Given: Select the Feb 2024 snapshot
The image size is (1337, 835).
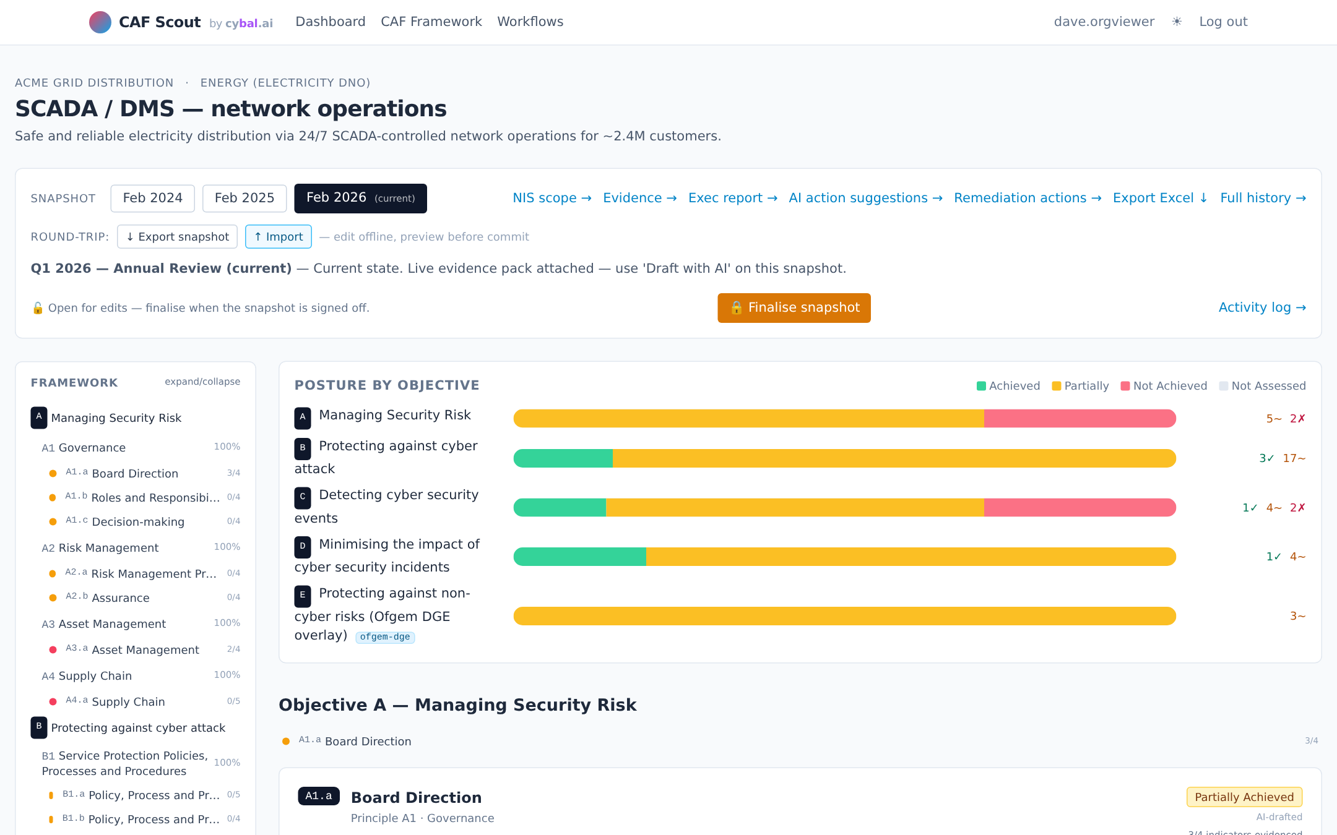Looking at the screenshot, I should coord(152,198).
